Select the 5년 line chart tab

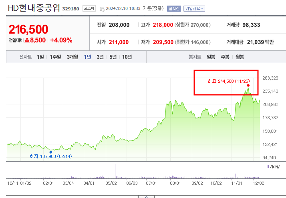(x=113, y=57)
